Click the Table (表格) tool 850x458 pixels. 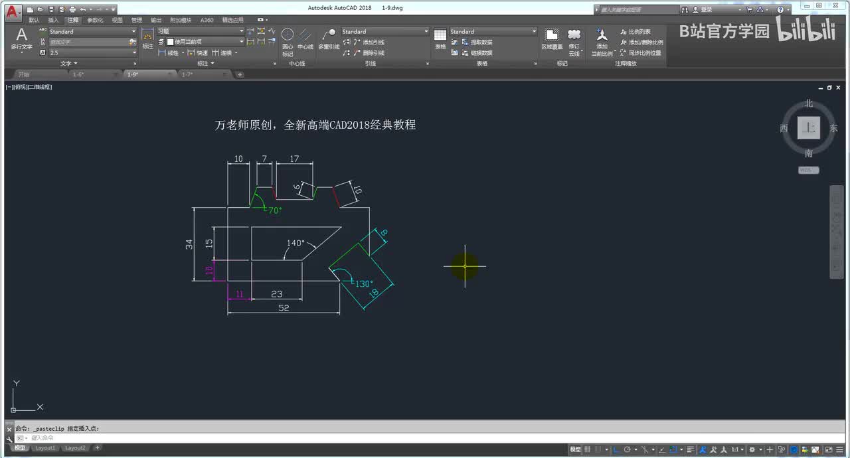point(440,38)
